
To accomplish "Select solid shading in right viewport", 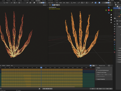I will tap(107, 3).
